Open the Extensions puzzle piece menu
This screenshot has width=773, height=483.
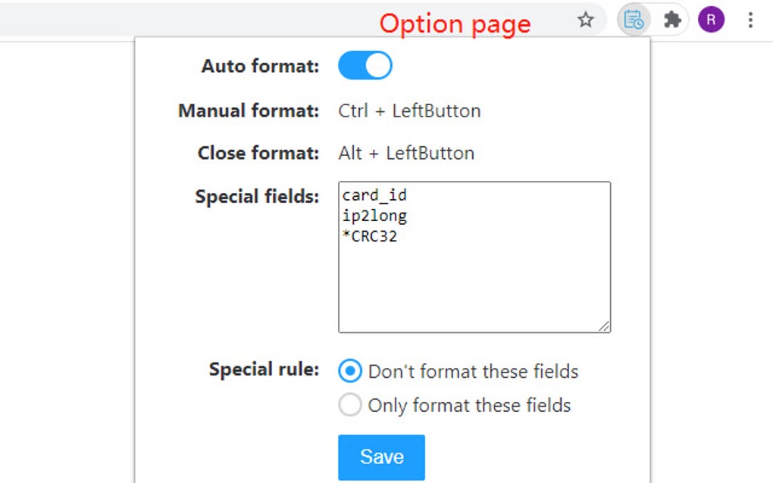tap(672, 20)
